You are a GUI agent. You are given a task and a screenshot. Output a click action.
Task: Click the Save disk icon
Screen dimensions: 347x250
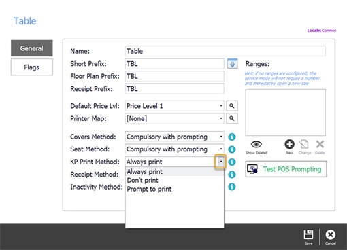[308, 235]
